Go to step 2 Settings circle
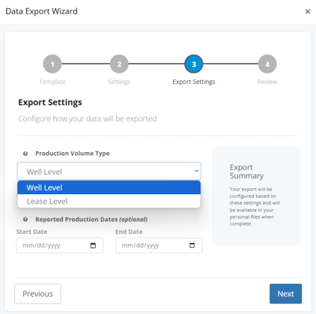Viewport: 316px width, 314px height. click(x=119, y=64)
